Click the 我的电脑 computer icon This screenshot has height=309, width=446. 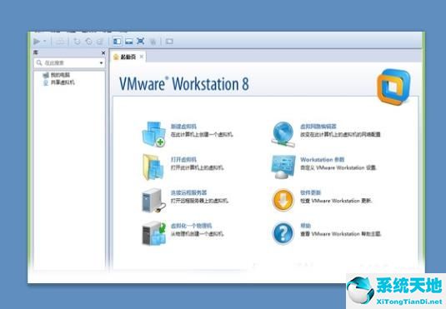click(46, 75)
